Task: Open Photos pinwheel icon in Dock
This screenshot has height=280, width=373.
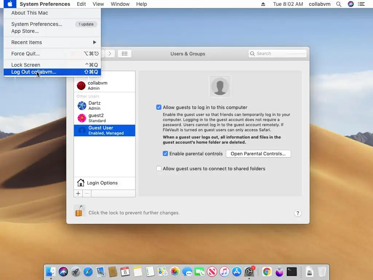Action: point(174,272)
